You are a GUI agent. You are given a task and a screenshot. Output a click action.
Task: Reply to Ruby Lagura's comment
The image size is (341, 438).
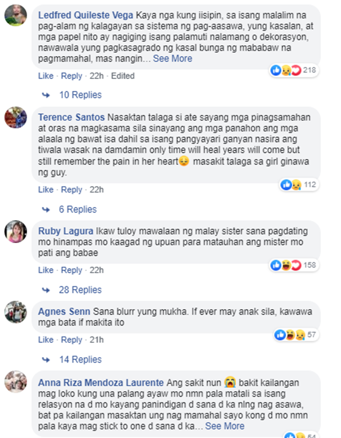pos(71,270)
